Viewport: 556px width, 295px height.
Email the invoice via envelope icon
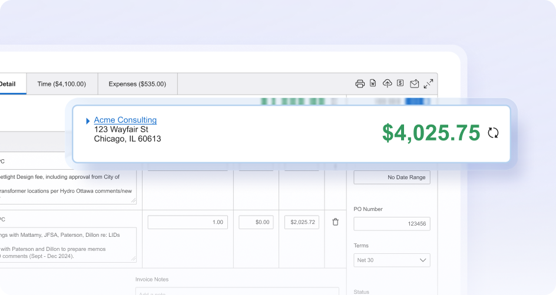tap(414, 84)
